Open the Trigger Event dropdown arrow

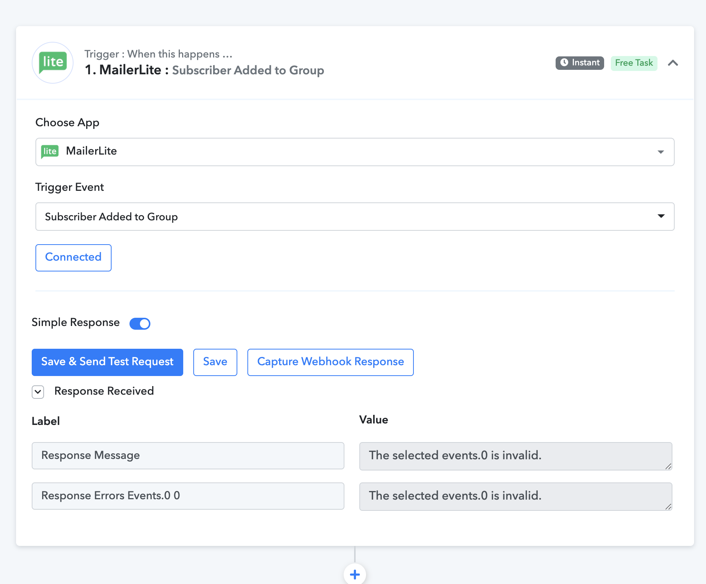click(661, 216)
